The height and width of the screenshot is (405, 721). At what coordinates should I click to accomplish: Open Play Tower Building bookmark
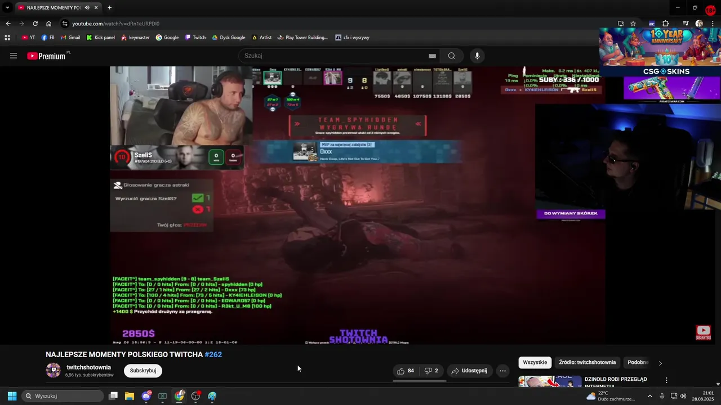coord(302,38)
